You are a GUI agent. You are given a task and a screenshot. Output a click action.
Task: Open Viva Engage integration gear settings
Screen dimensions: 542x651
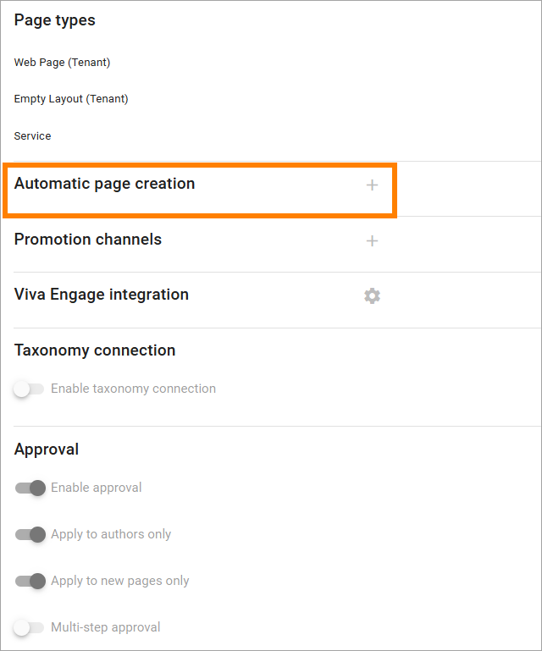(372, 296)
